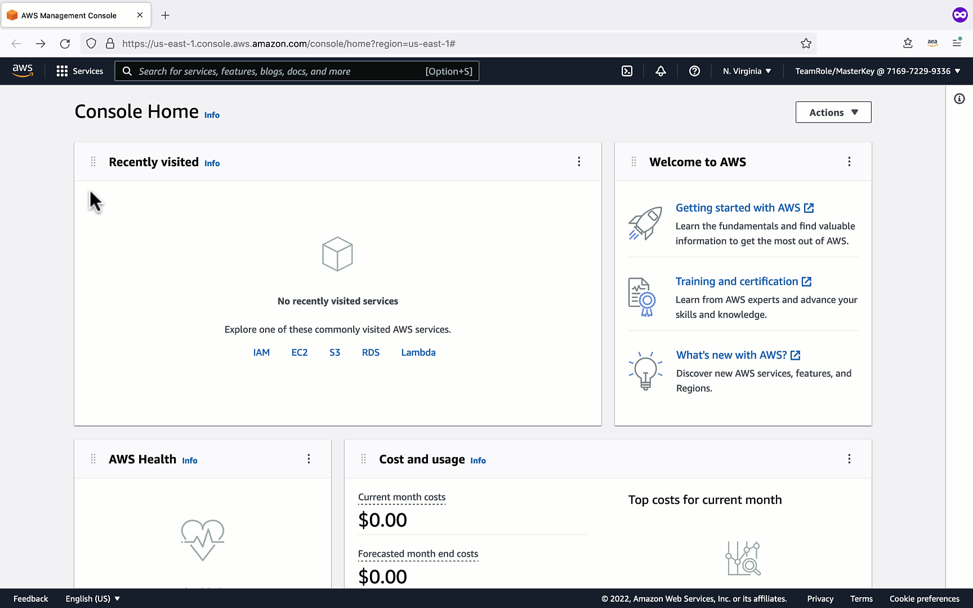Open Cost and usage widget options menu

849,459
